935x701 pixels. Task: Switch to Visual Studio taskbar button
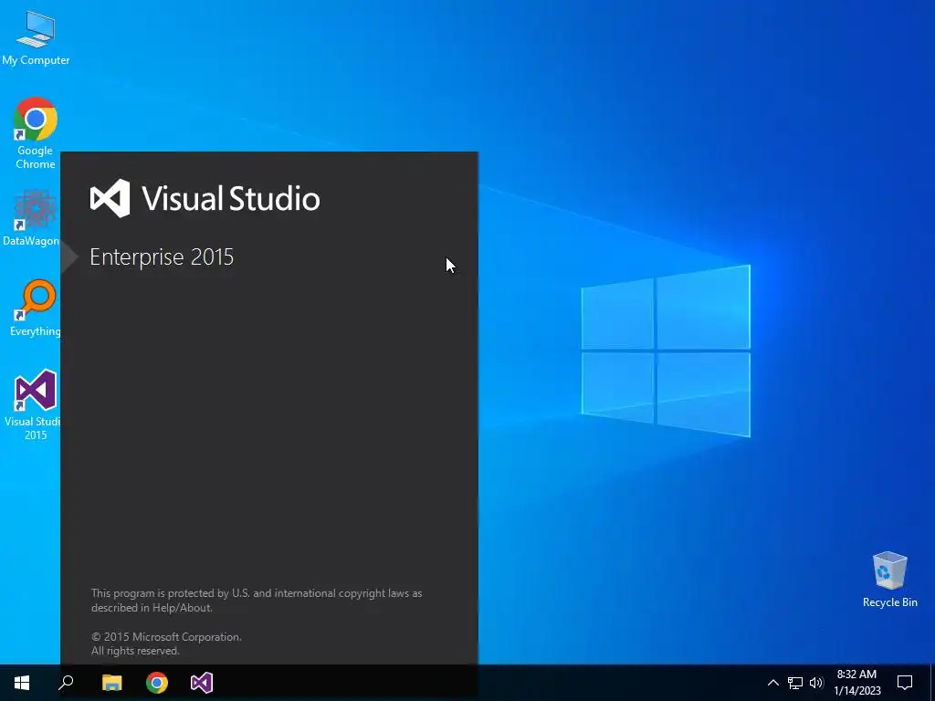pos(202,683)
